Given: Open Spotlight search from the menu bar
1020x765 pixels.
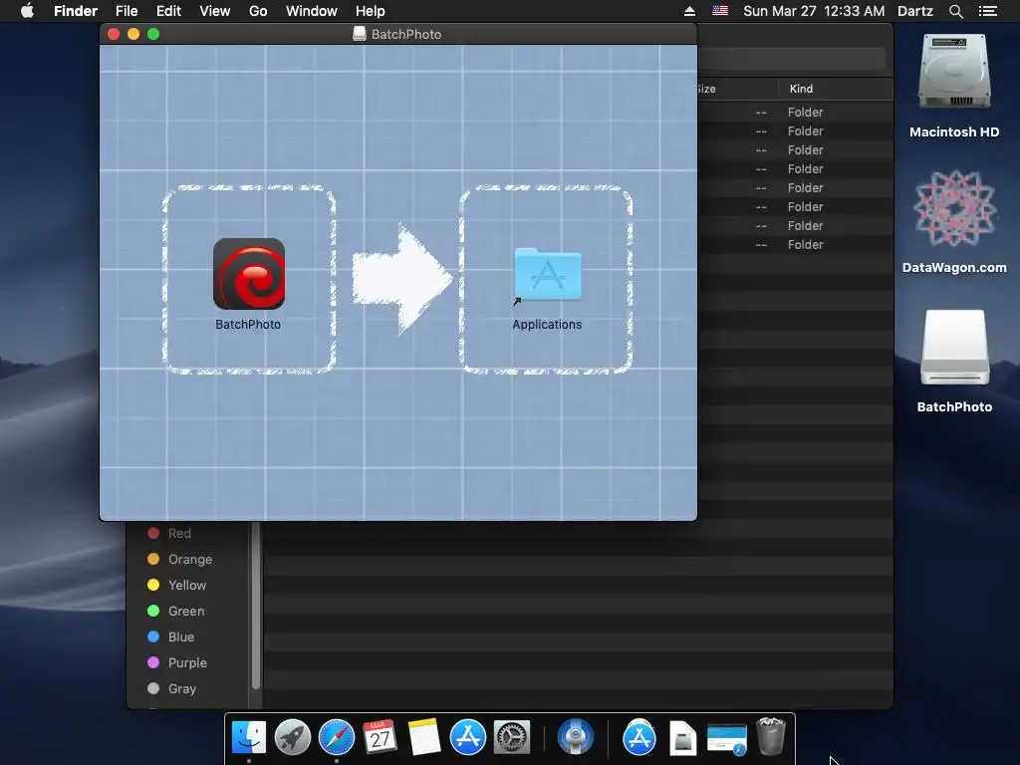Looking at the screenshot, I should pos(955,11).
